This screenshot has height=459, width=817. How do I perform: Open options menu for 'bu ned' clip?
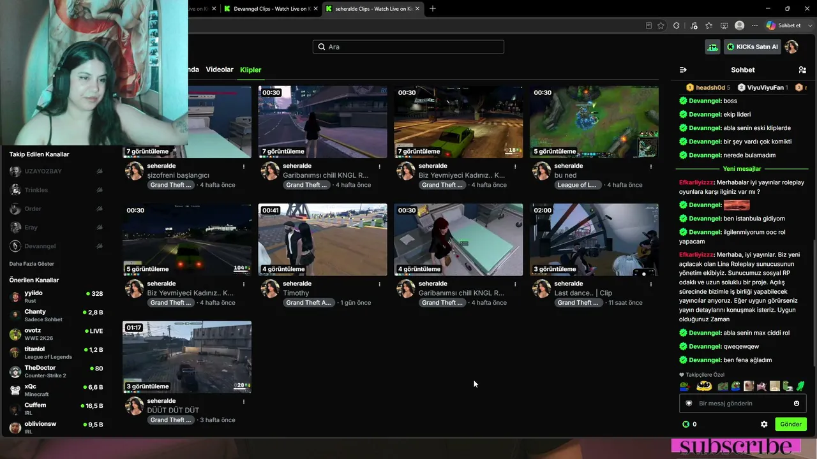coord(651,166)
